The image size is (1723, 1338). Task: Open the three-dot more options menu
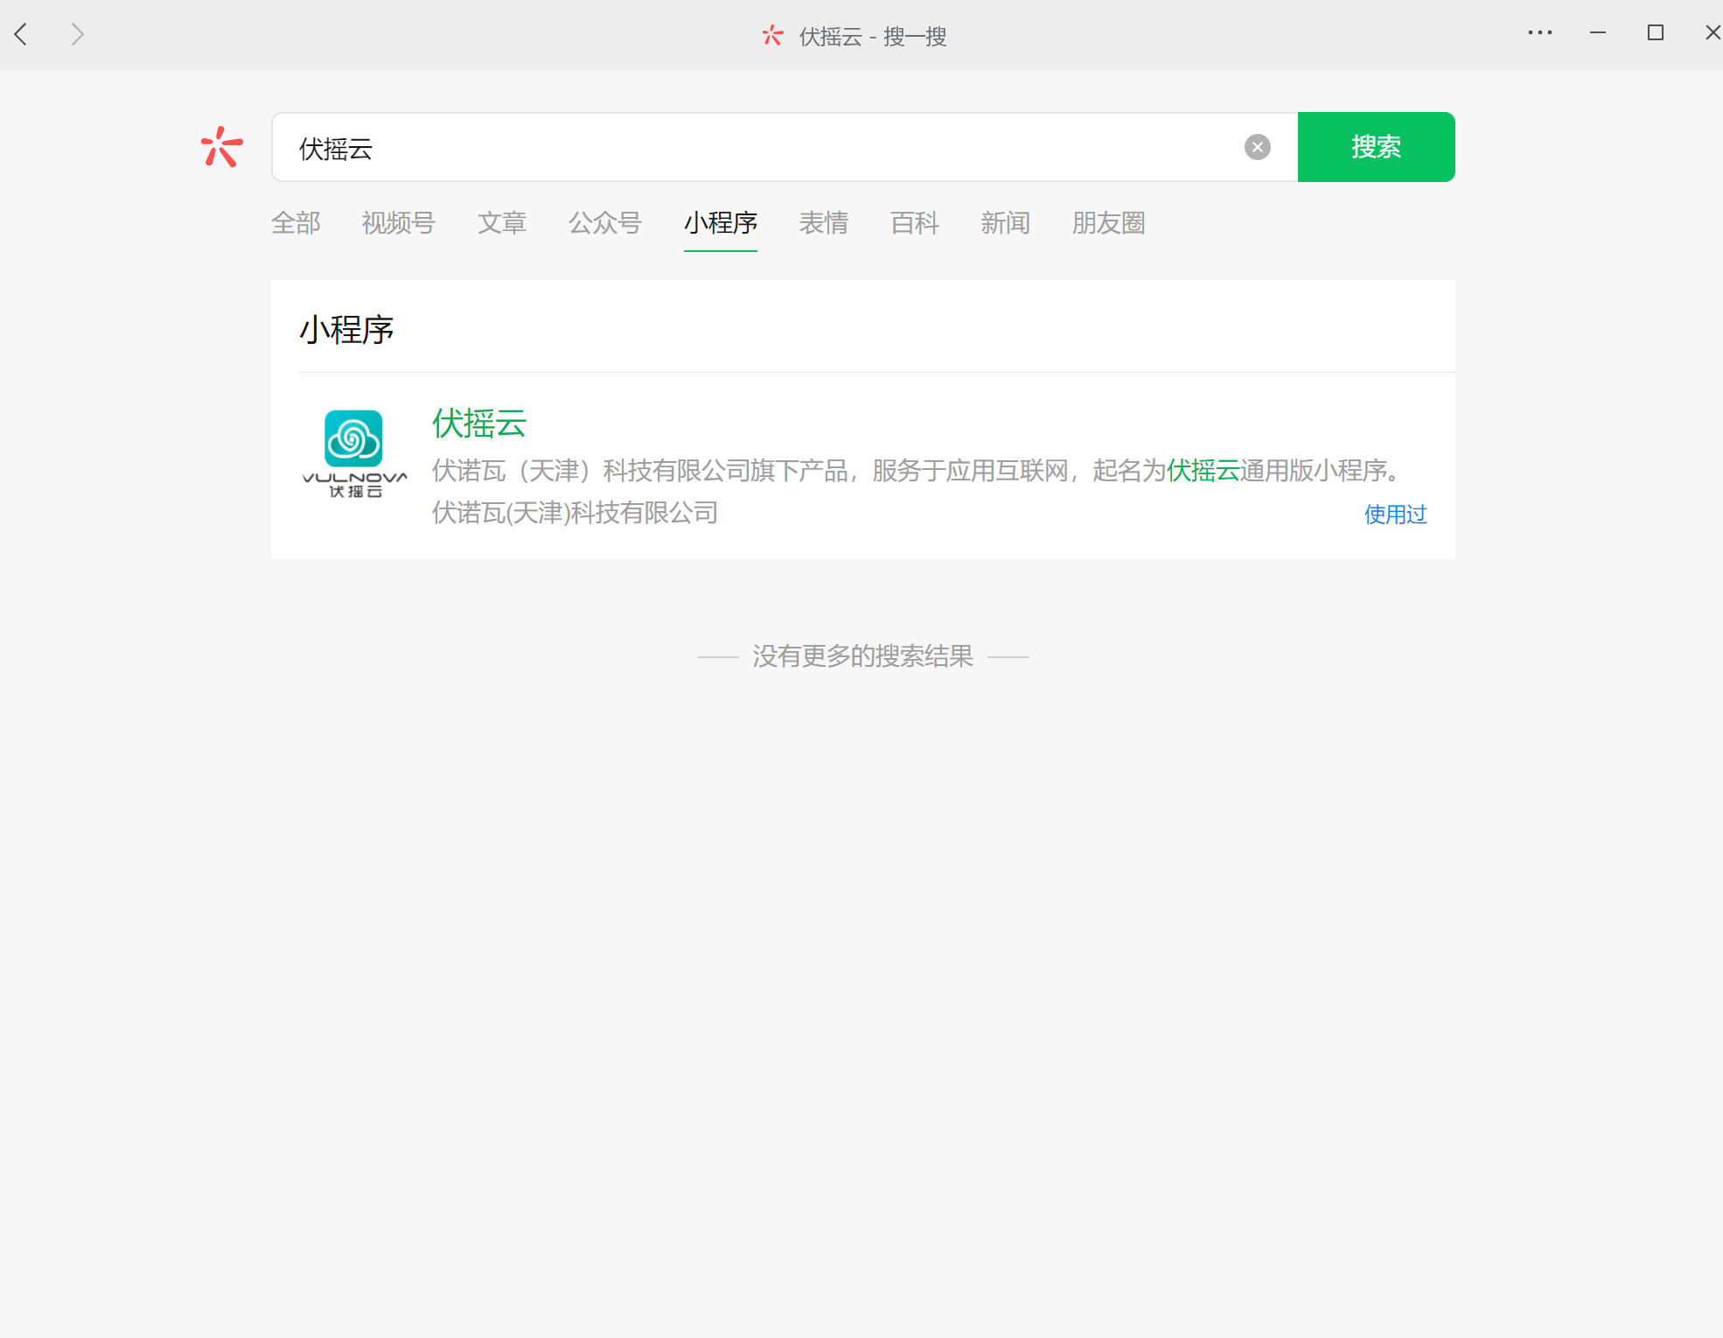[x=1539, y=33]
